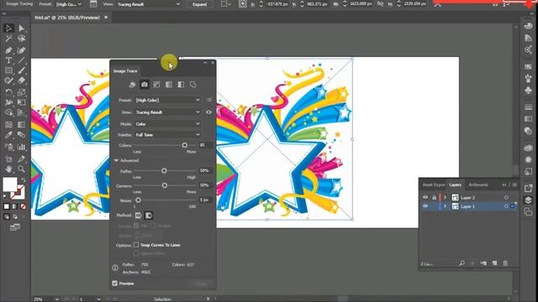Screen dimensions: 538x302
Task: Toggle visibility eye of Layer 1
Action: click(x=425, y=206)
